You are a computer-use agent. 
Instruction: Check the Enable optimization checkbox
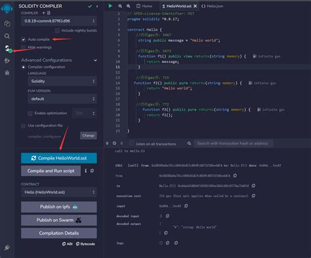coord(30,114)
